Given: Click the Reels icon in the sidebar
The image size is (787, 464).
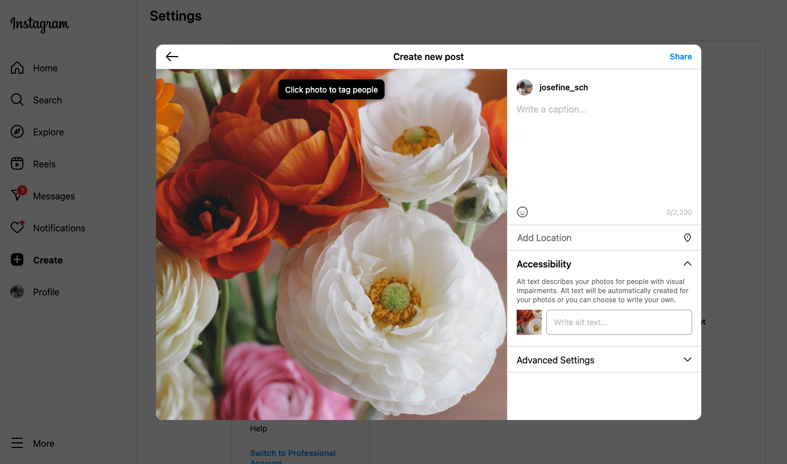Looking at the screenshot, I should point(17,164).
